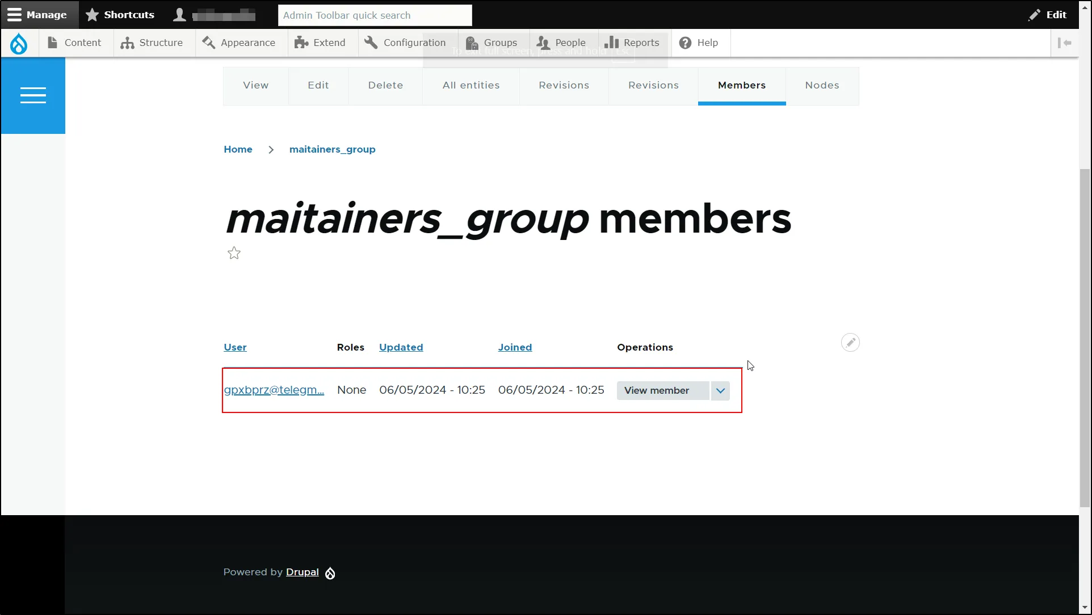Switch to the Nodes tab
This screenshot has width=1092, height=615.
(x=823, y=85)
